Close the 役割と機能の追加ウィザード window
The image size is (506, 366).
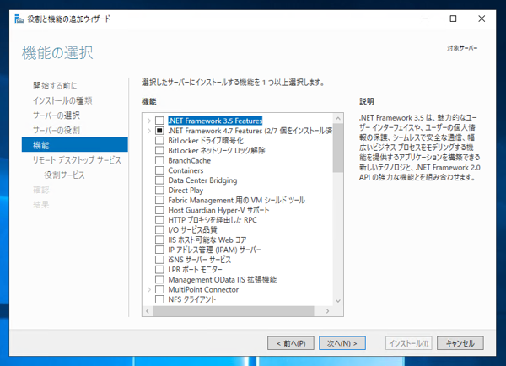pyautogui.click(x=482, y=19)
